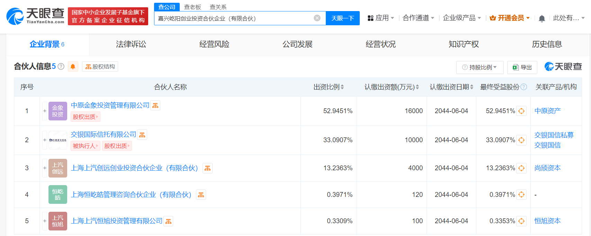Switch to the 知识产权 tab

pyautogui.click(x=464, y=44)
